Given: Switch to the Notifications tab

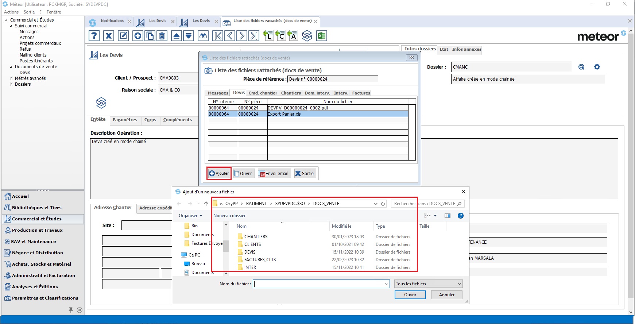Looking at the screenshot, I should click(x=112, y=21).
